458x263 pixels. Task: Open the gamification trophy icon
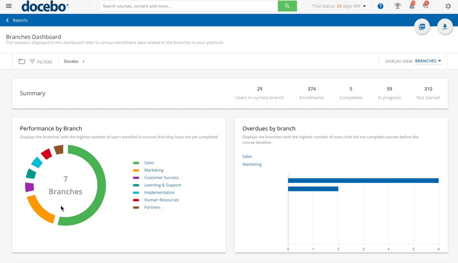[397, 6]
